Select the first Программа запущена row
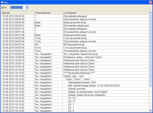Viewport: 153px width, 113px height. point(75,16)
